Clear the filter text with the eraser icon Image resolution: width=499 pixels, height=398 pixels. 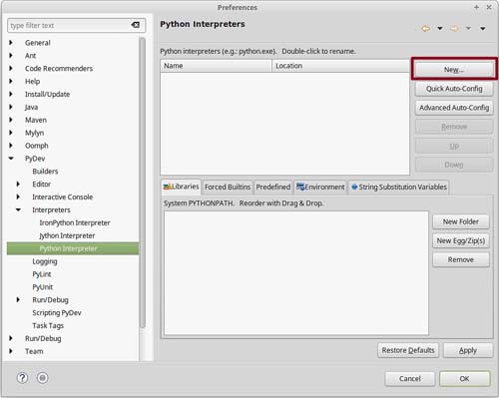tap(135, 25)
